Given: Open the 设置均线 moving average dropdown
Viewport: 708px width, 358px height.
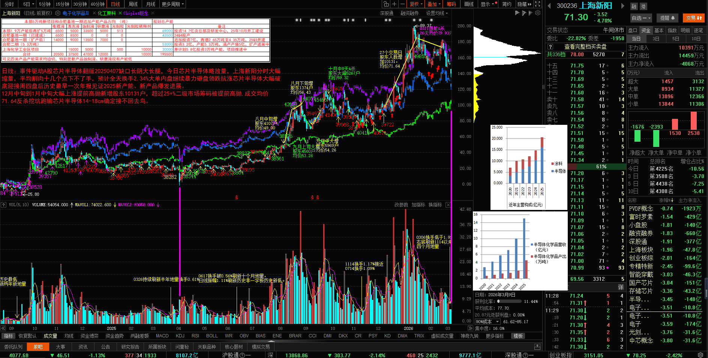Looking at the screenshot, I should [x=437, y=13].
